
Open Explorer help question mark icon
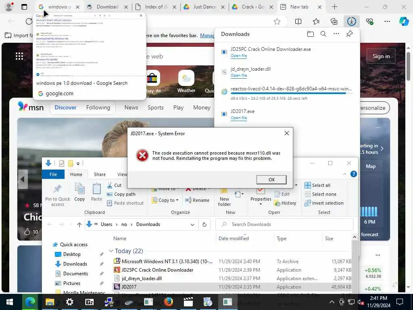point(353,174)
